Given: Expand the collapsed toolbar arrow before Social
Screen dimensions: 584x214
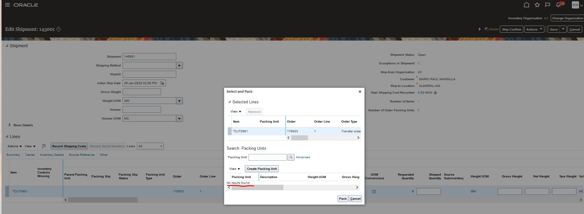Looking at the screenshot, I should 480,29.
